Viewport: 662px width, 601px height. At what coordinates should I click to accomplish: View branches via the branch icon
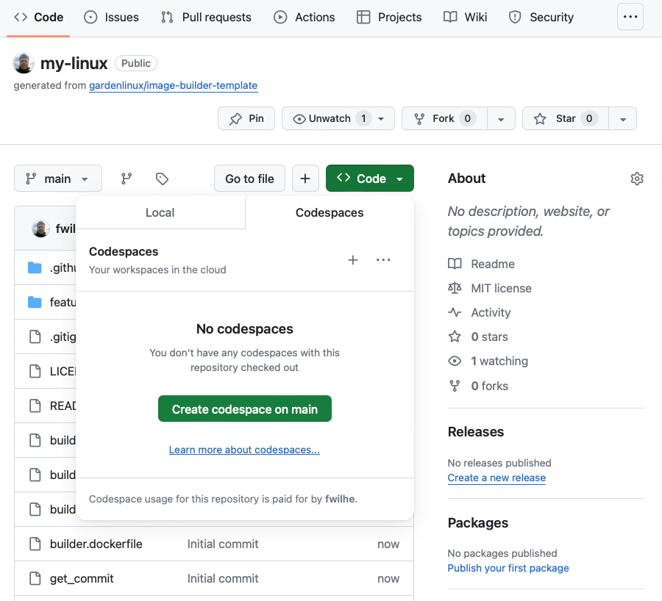click(127, 179)
